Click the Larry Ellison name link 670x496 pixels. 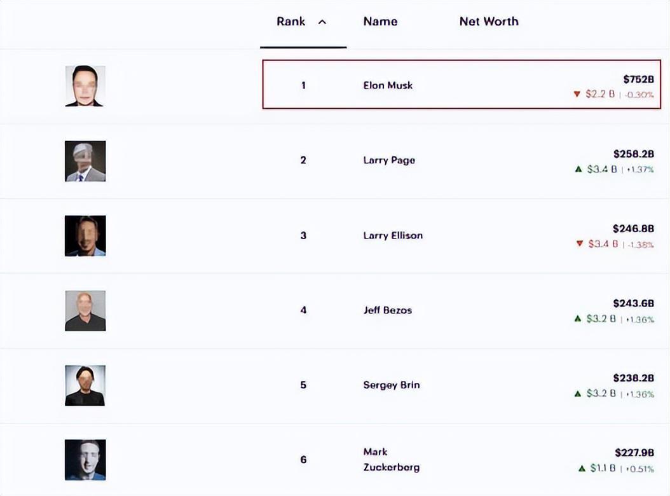click(x=393, y=235)
